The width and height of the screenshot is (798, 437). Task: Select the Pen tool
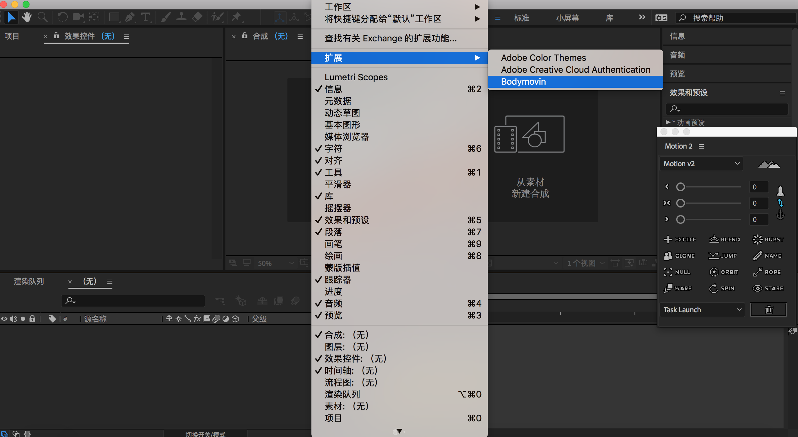pyautogui.click(x=130, y=17)
